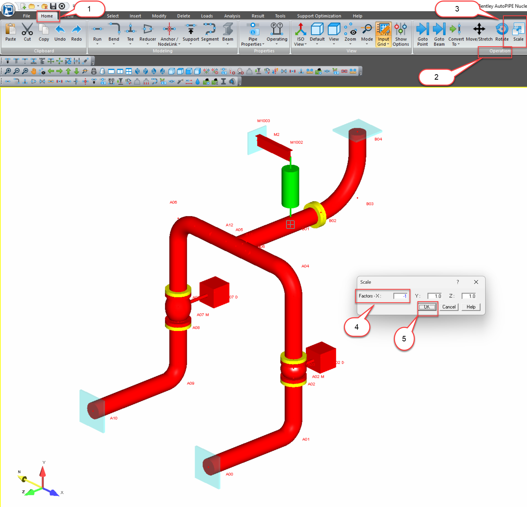Click the pan hand toolbar icon

point(33,71)
